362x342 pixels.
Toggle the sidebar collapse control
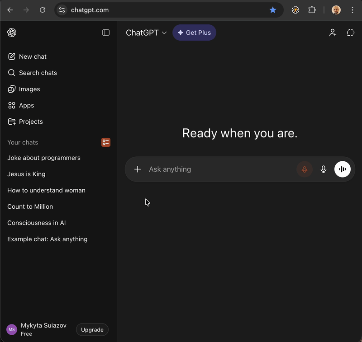106,33
